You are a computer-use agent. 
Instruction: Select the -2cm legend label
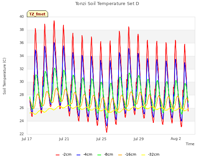click(x=67, y=154)
